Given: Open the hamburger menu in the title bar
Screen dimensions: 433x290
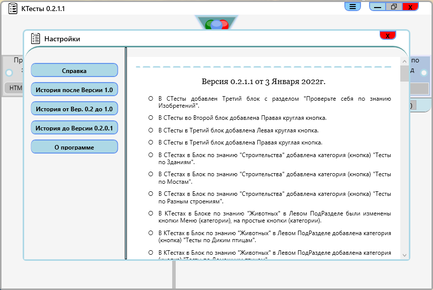Looking at the screenshot, I should [352, 7].
